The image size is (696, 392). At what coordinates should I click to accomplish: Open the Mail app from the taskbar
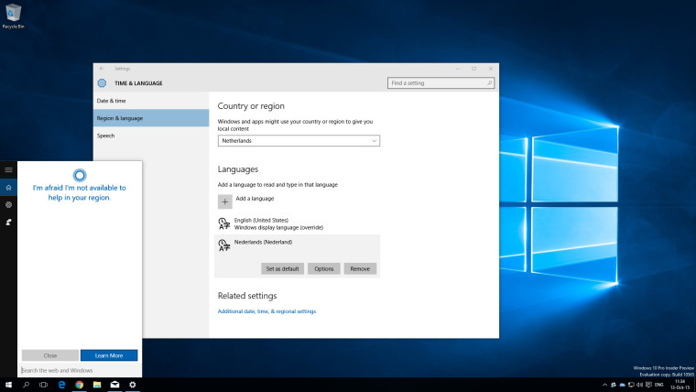[x=115, y=385]
